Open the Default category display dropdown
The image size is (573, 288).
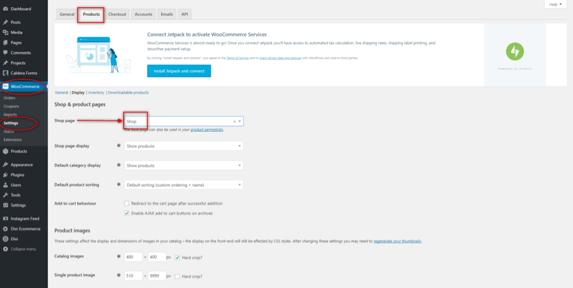(184, 166)
